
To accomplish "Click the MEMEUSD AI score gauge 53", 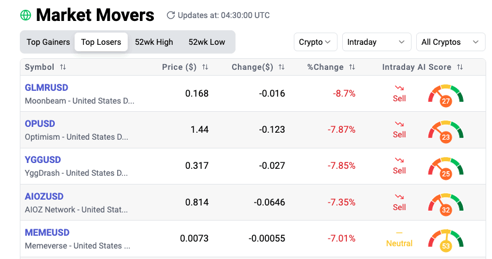I will coord(446,240).
